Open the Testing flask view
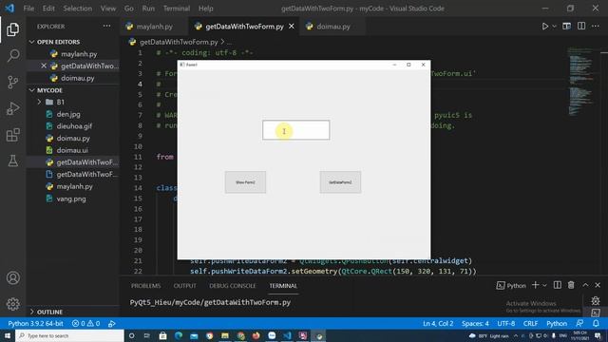This screenshot has height=342, width=608. (12, 161)
